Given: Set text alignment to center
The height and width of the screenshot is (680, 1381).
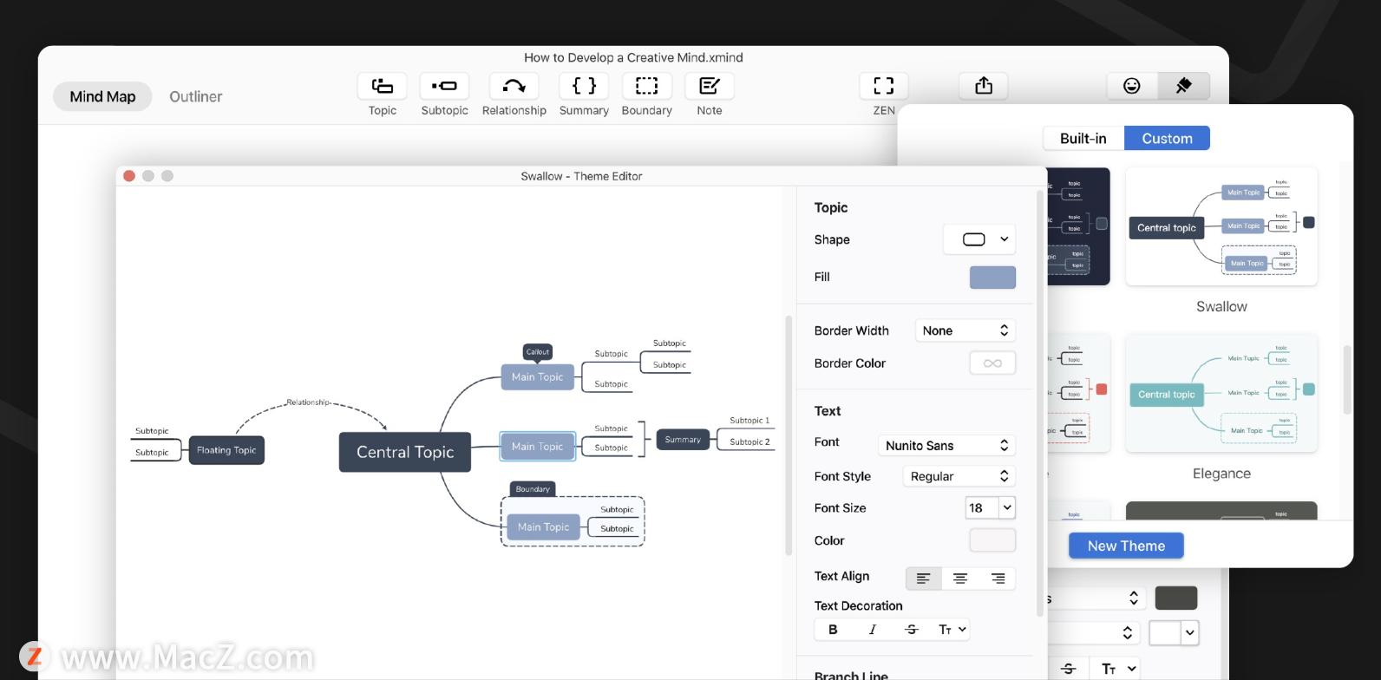Looking at the screenshot, I should pos(960,579).
